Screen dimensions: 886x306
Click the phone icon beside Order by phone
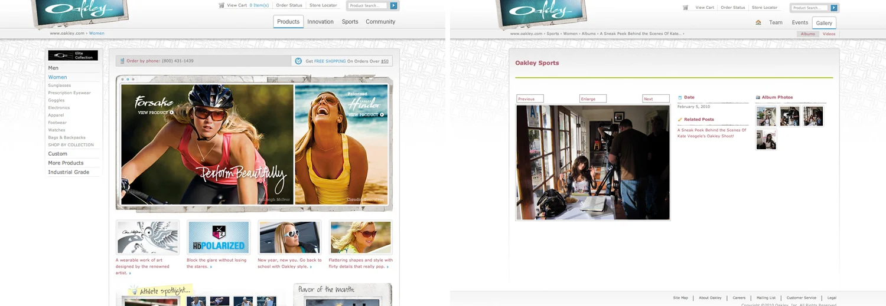pyautogui.click(x=122, y=61)
